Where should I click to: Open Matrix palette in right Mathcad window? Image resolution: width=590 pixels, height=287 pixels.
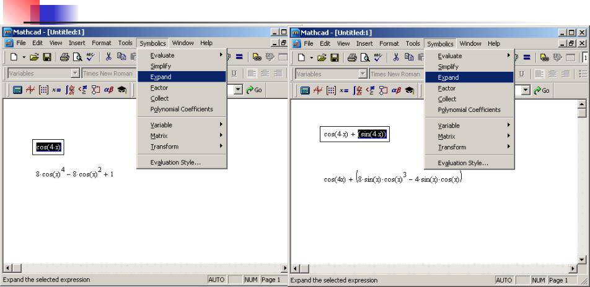point(331,90)
